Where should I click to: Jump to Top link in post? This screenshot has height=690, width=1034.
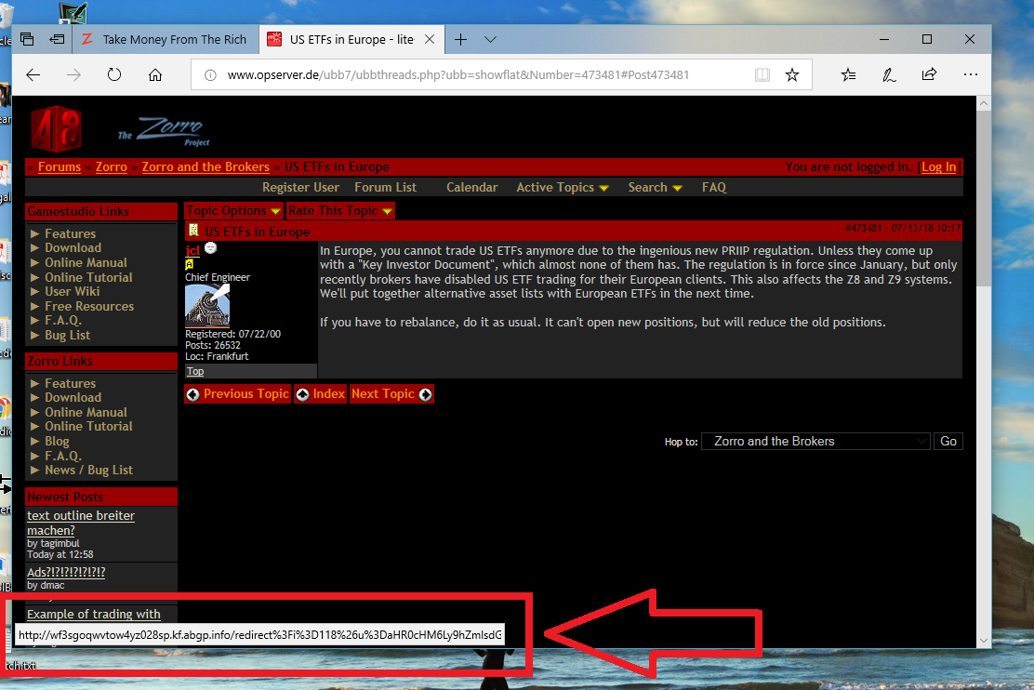tap(194, 371)
